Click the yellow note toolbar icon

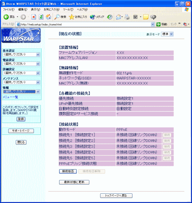click(x=146, y=17)
